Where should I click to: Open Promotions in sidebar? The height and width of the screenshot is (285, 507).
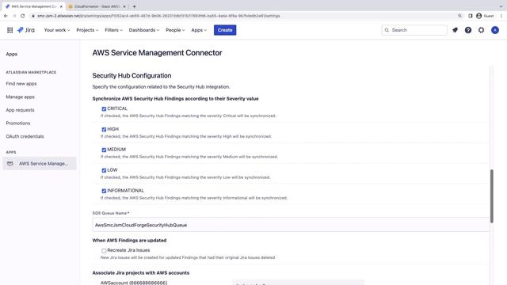(18, 123)
